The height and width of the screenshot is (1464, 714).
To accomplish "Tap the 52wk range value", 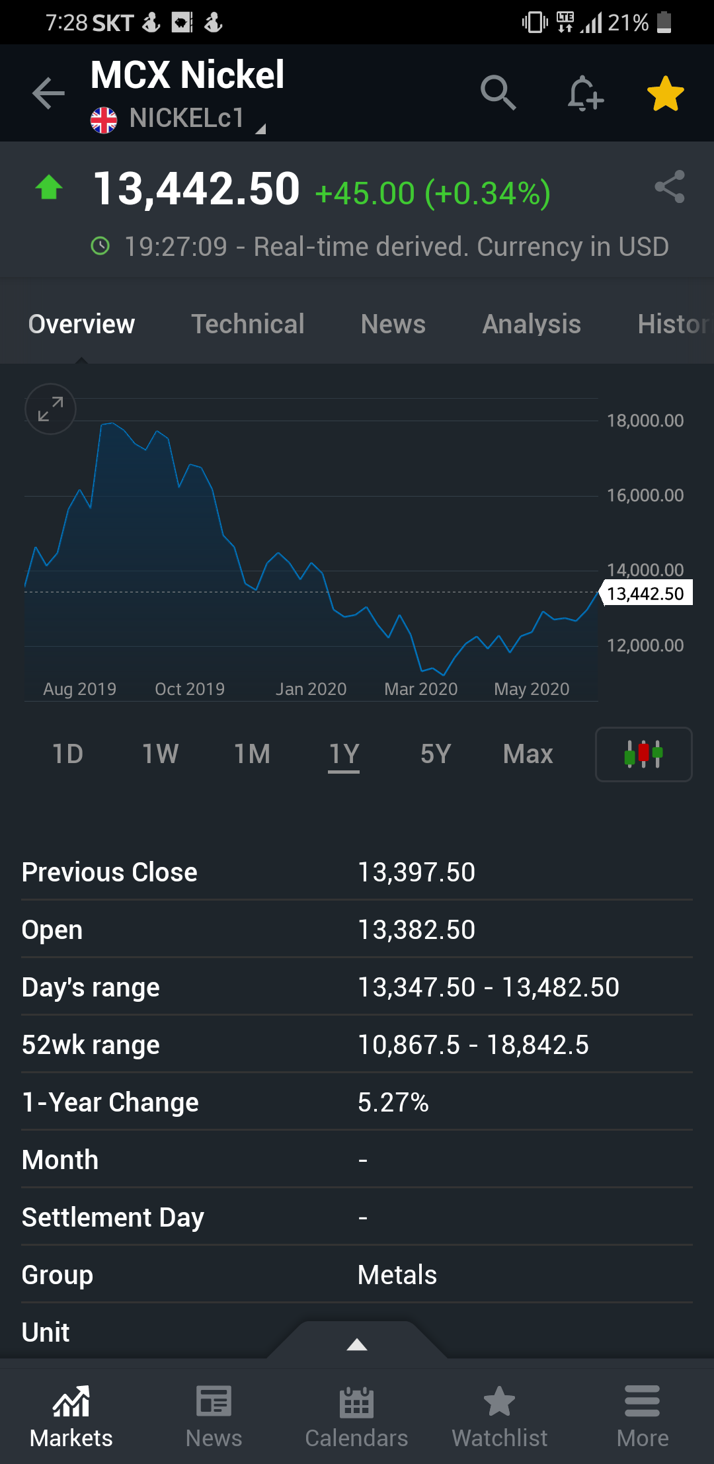I will (473, 1045).
